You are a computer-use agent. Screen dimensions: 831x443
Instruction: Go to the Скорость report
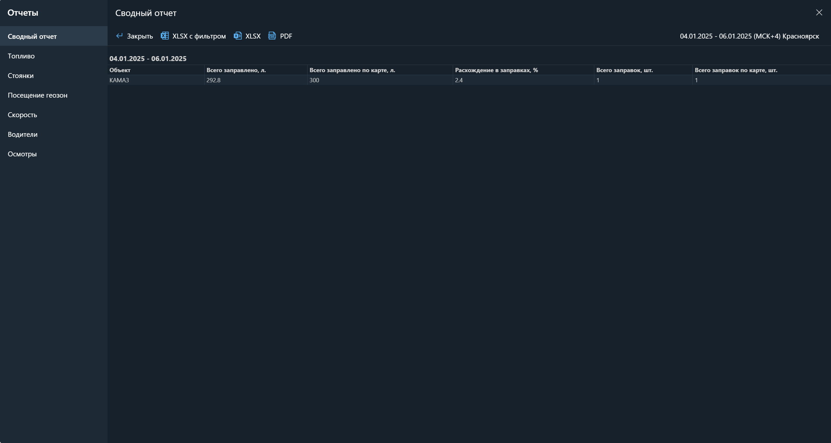(x=22, y=115)
